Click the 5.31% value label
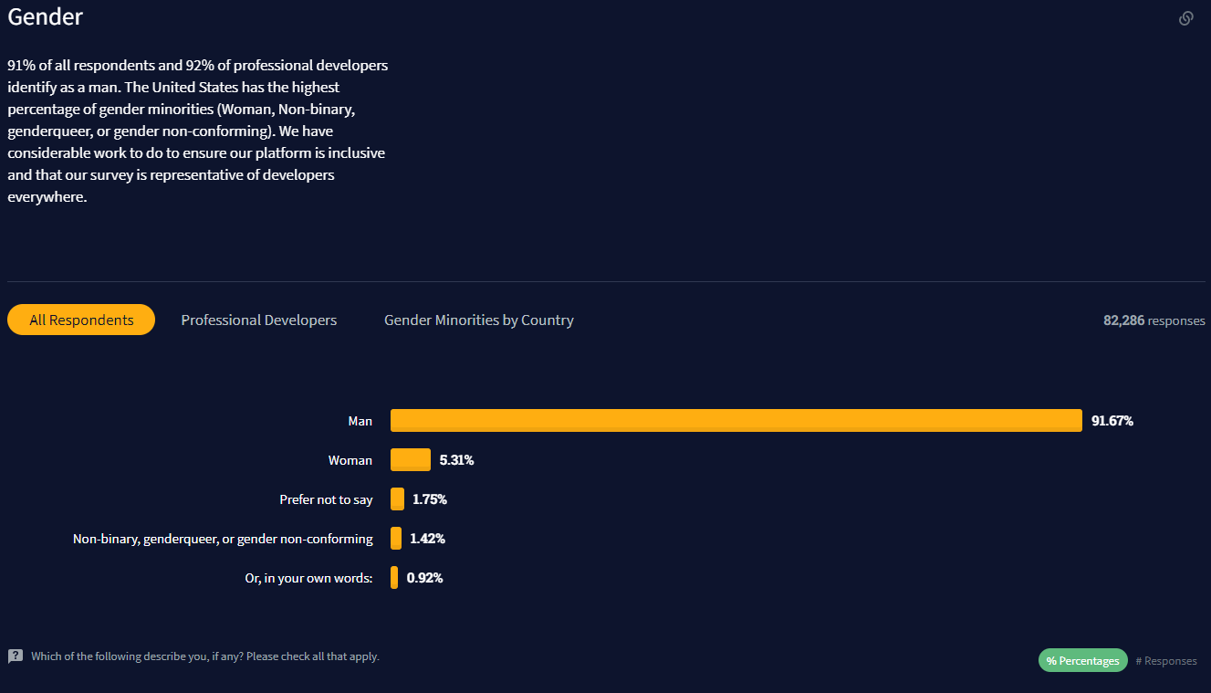Viewport: 1211px width, 693px height. click(x=456, y=460)
